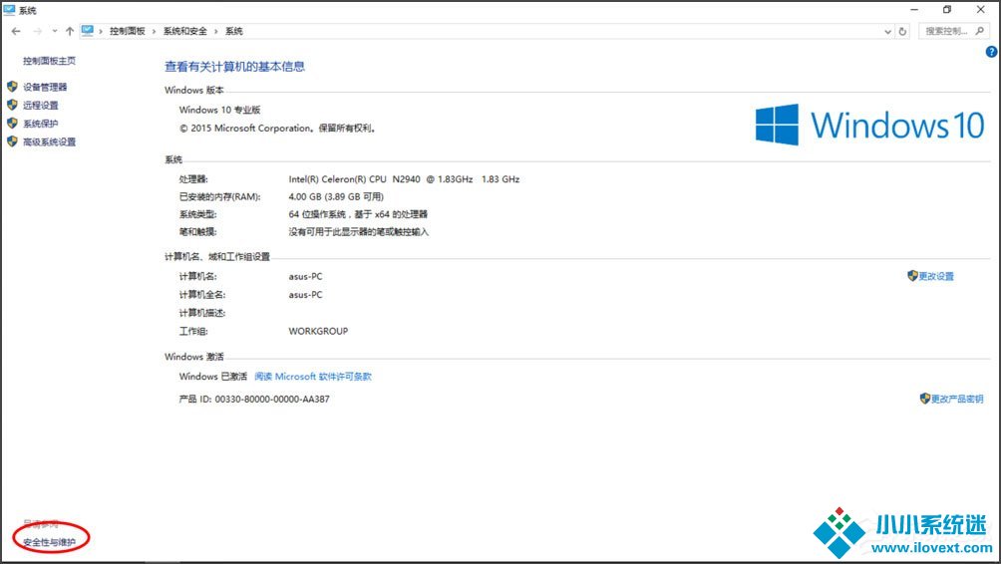Click the WORKGROUP value
The width and height of the screenshot is (1001, 564).
[318, 331]
